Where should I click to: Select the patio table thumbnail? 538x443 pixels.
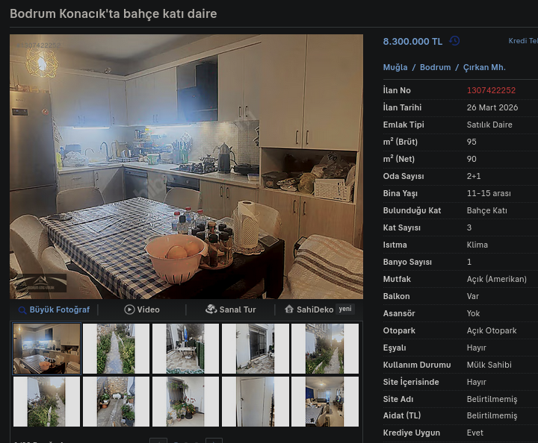185,348
